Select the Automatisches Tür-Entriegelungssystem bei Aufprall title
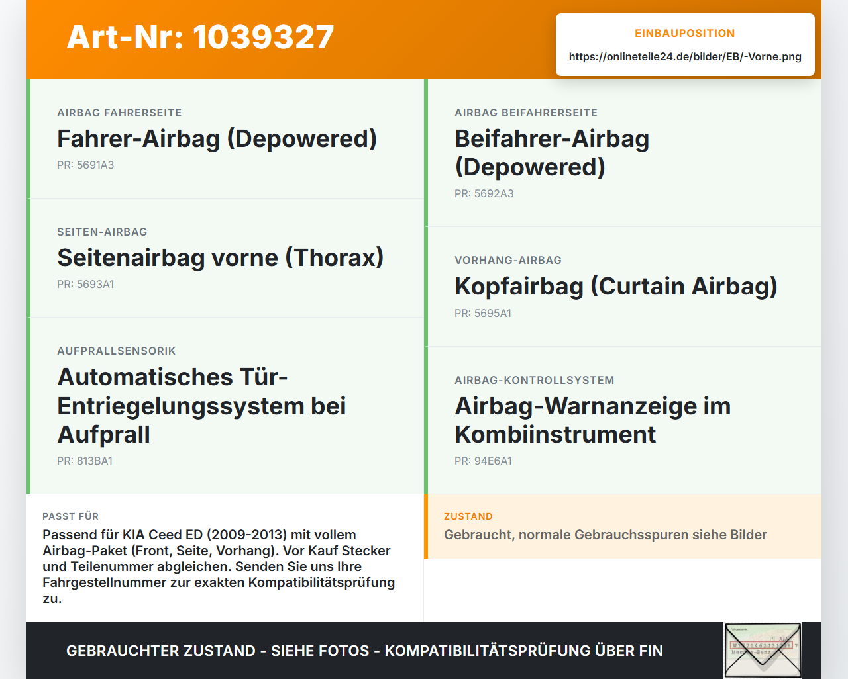The image size is (848, 679). point(202,406)
